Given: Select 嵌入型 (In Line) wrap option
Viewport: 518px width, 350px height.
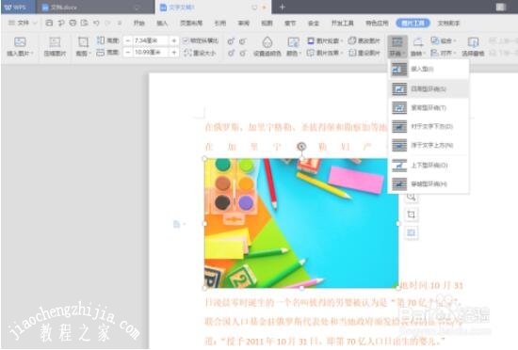Looking at the screenshot, I should pyautogui.click(x=429, y=70).
